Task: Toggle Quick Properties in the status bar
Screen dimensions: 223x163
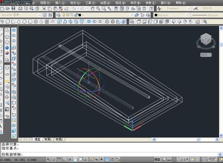Action: [112, 160]
